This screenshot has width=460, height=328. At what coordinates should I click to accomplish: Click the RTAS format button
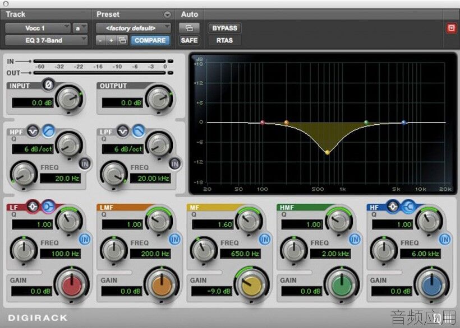point(225,40)
